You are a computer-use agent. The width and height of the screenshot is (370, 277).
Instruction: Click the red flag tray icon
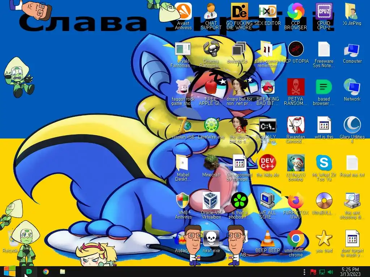[313, 272]
